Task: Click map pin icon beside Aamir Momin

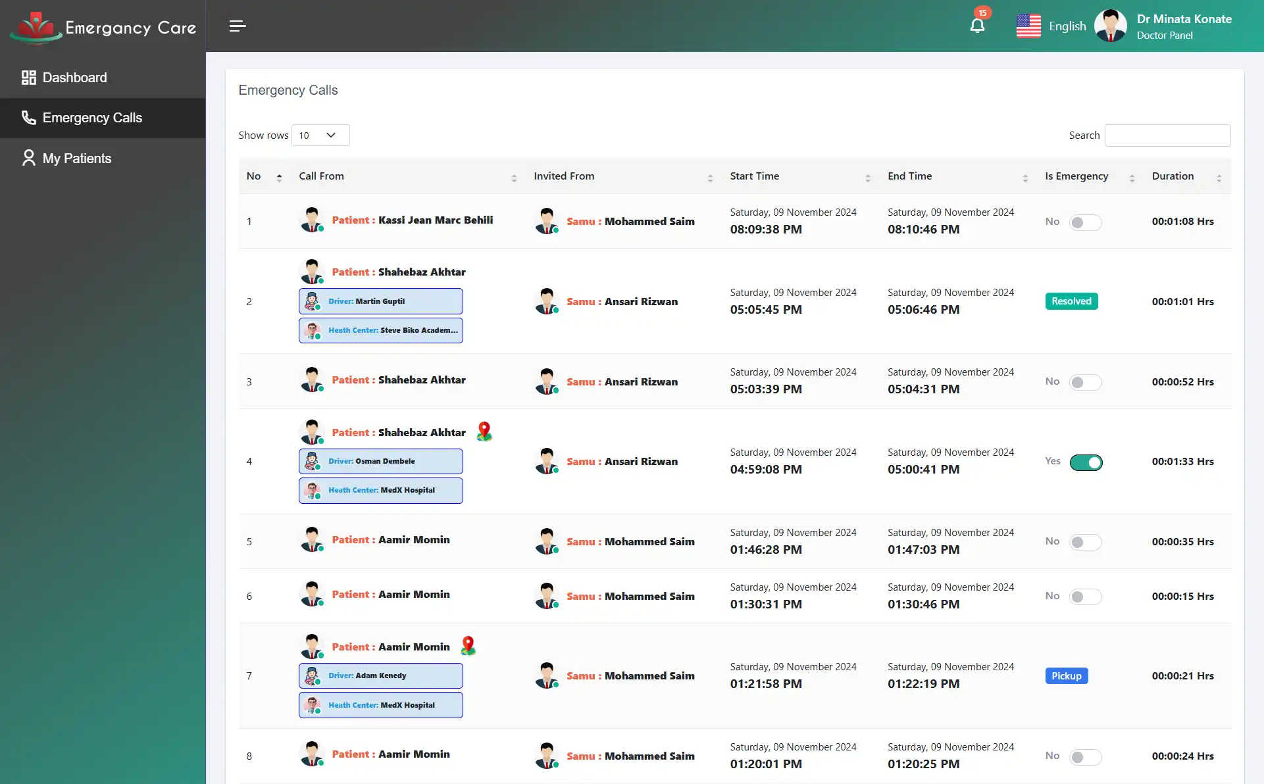Action: click(468, 646)
